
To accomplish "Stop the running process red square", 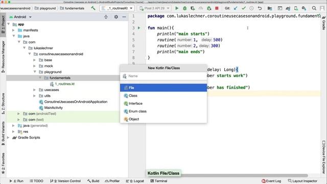I will coord(217,8).
